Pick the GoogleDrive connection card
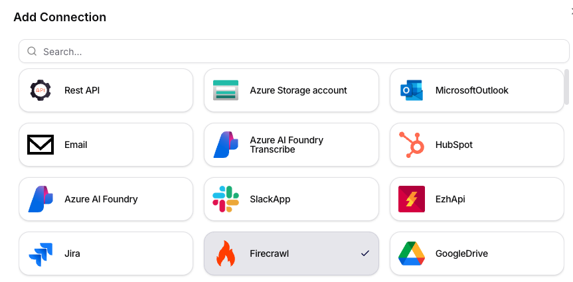 pyautogui.click(x=477, y=253)
